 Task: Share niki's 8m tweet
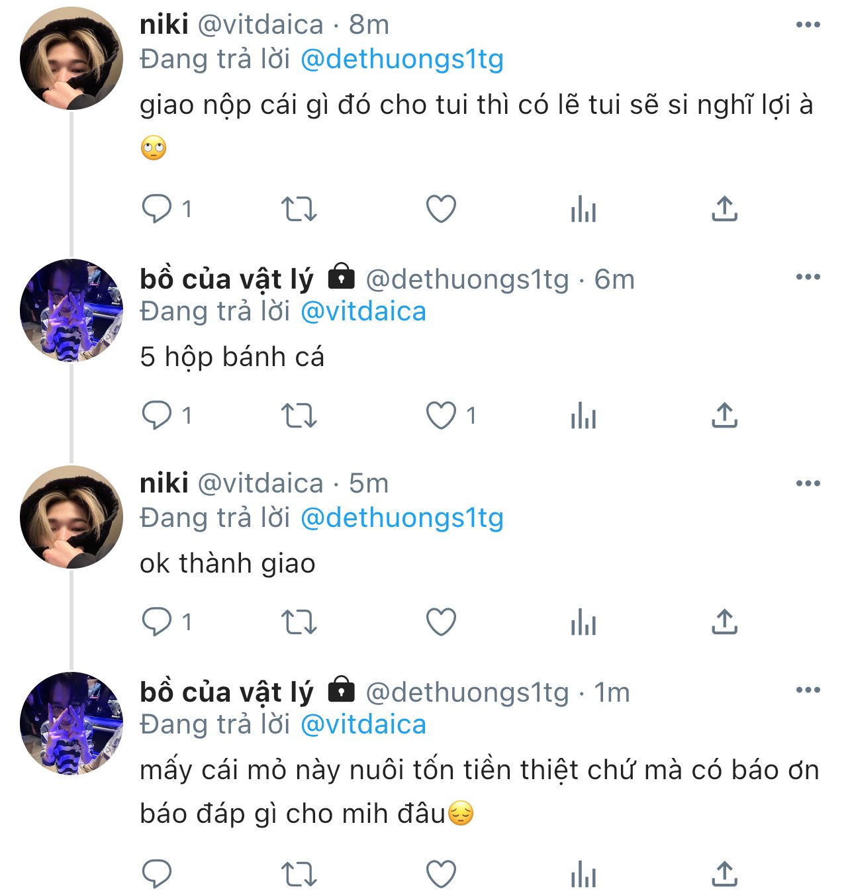(x=725, y=209)
